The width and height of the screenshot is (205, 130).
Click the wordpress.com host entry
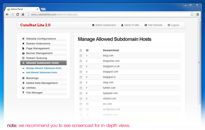coord(111,109)
